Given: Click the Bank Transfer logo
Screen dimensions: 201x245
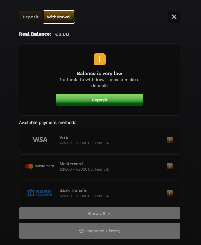Looking at the screenshot, I should pos(40,193).
